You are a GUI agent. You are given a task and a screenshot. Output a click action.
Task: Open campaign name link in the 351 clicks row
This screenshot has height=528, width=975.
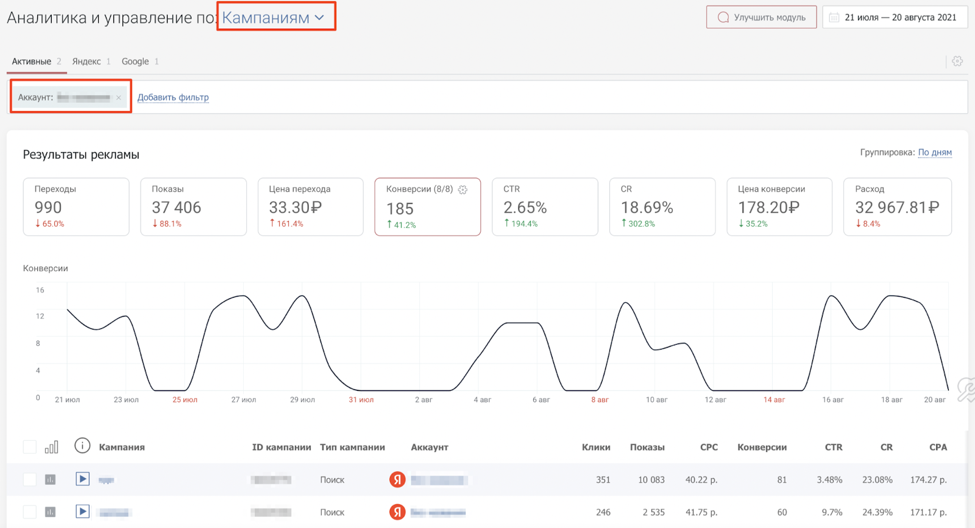107,480
